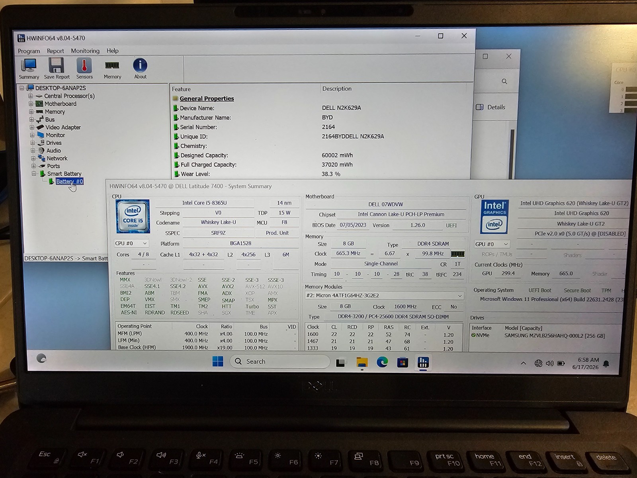Select Network in the device tree
Screen dimensions: 637x478
pyautogui.click(x=57, y=158)
